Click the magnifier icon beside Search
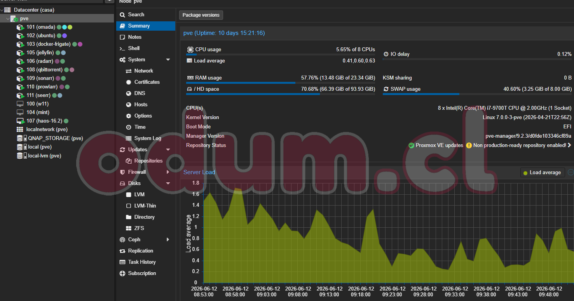This screenshot has width=574, height=301. pyautogui.click(x=122, y=15)
